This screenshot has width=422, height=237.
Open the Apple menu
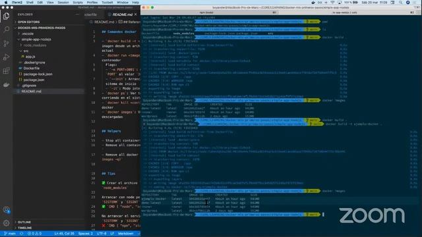pyautogui.click(x=6, y=3)
